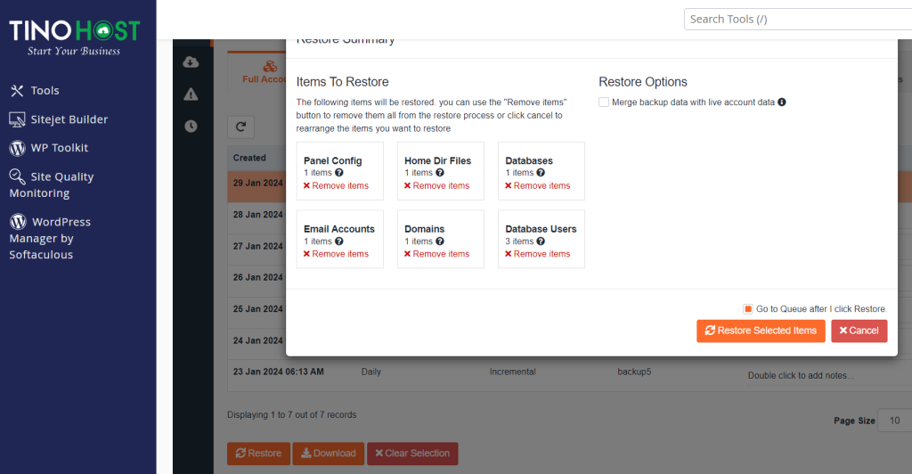Click the Page Size field

tap(894, 421)
